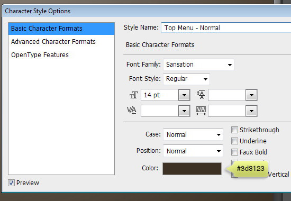Open the Case dropdown

coord(193,134)
